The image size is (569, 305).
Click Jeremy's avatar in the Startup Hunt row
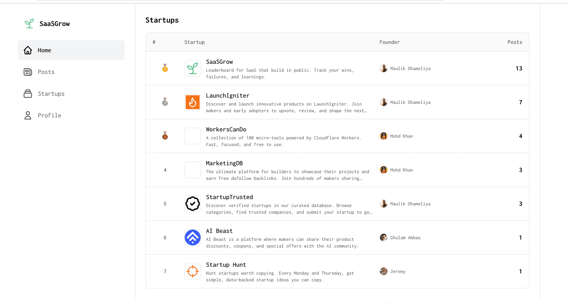coord(383,271)
